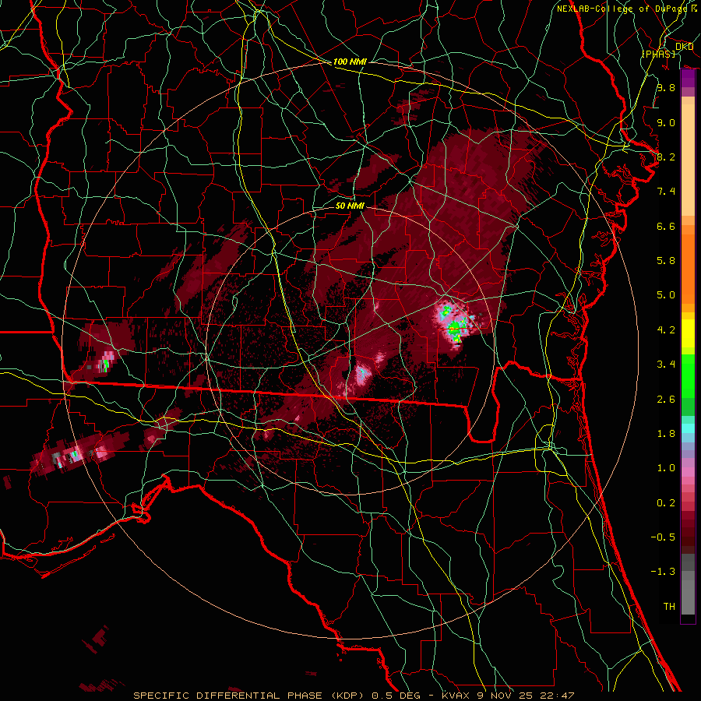Select the -0.5 legend value
The image size is (701, 701).
(663, 537)
